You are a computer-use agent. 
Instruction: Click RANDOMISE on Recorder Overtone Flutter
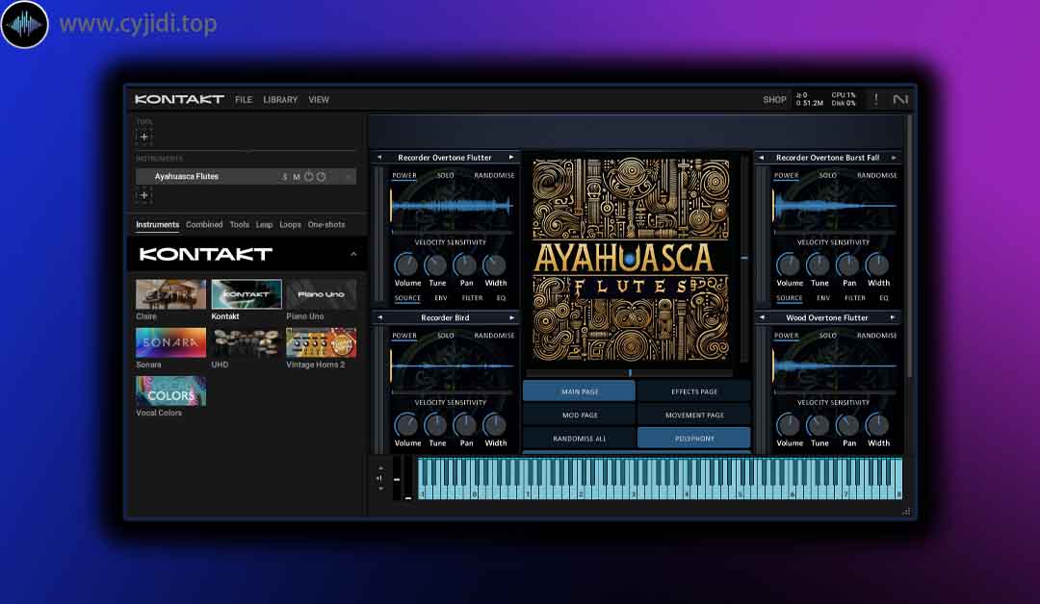click(494, 175)
